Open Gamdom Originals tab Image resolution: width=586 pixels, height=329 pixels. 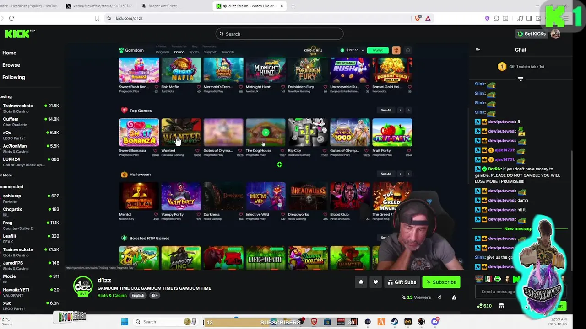(x=163, y=52)
